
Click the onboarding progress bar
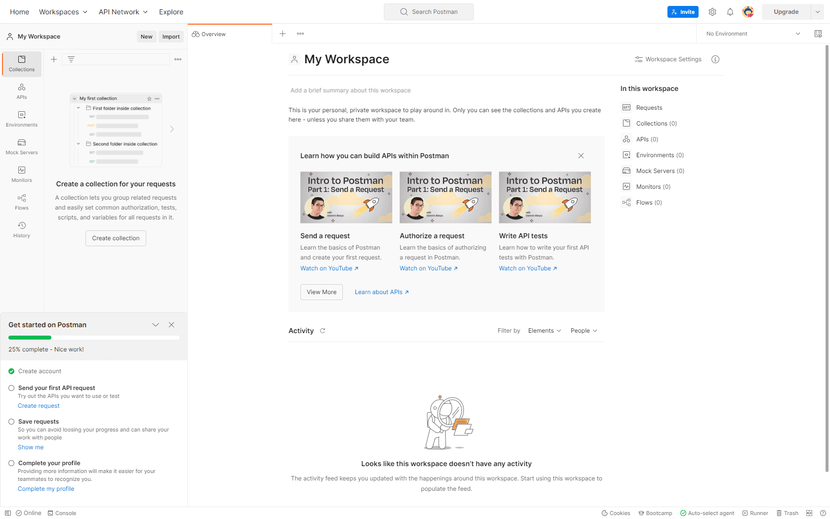(94, 338)
